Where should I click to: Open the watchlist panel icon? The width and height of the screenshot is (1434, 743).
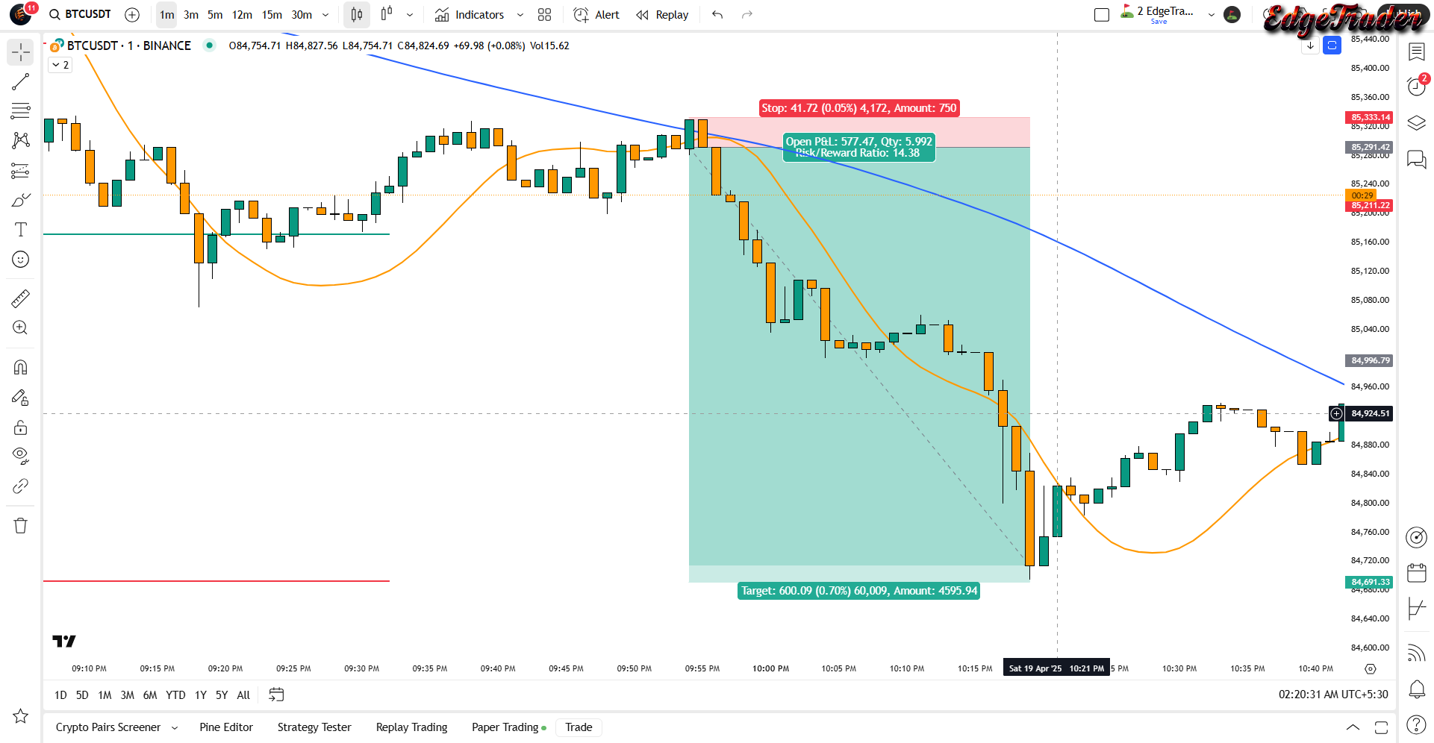1416,51
